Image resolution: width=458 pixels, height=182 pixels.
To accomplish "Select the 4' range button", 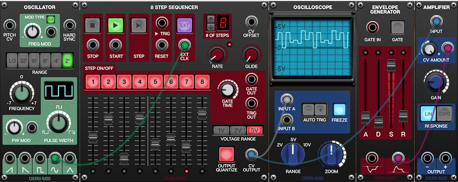I will (x=56, y=61).
